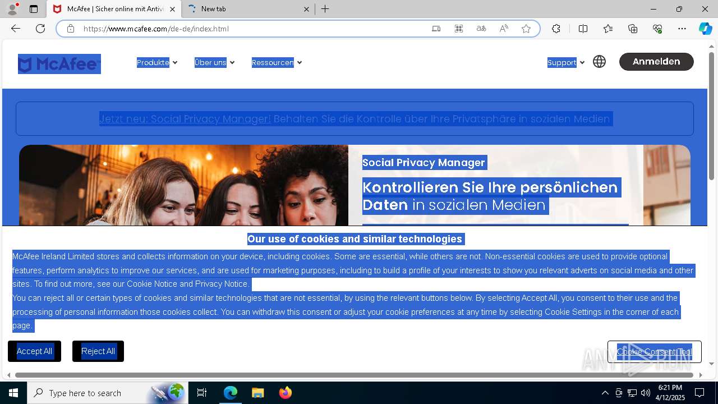Image resolution: width=718 pixels, height=404 pixels.
Task: Add this page to favorites star
Action: click(x=526, y=29)
